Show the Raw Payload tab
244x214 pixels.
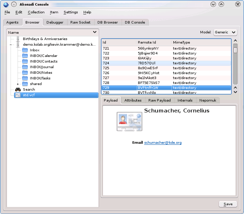click(160, 100)
